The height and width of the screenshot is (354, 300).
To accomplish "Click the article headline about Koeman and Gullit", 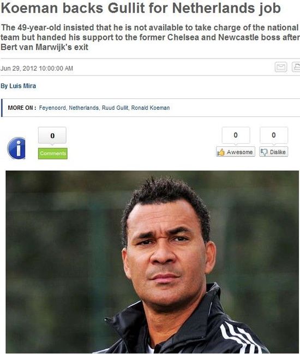I will pyautogui.click(x=141, y=8).
